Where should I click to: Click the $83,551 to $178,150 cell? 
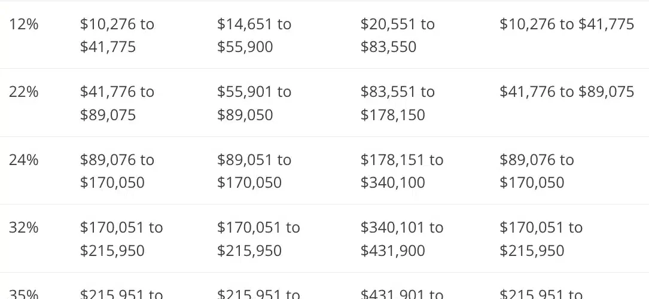(x=398, y=103)
